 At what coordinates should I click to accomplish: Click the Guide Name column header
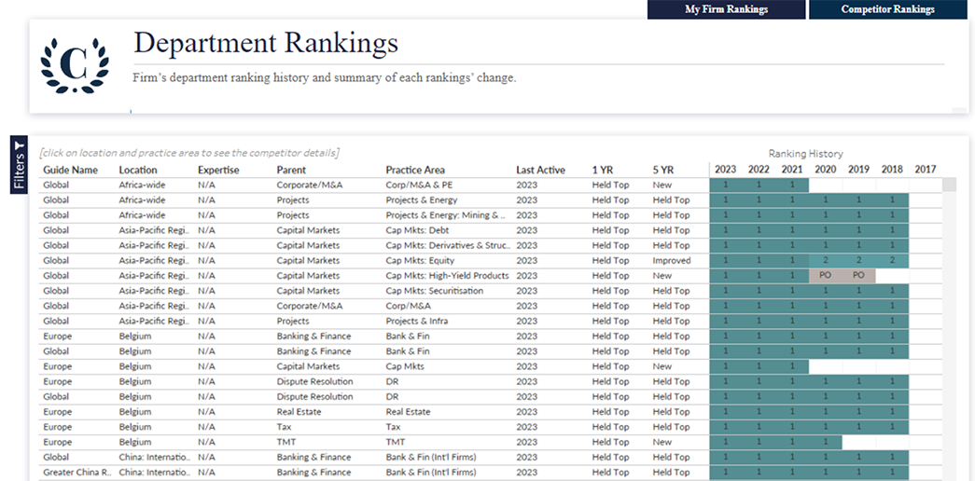70,170
